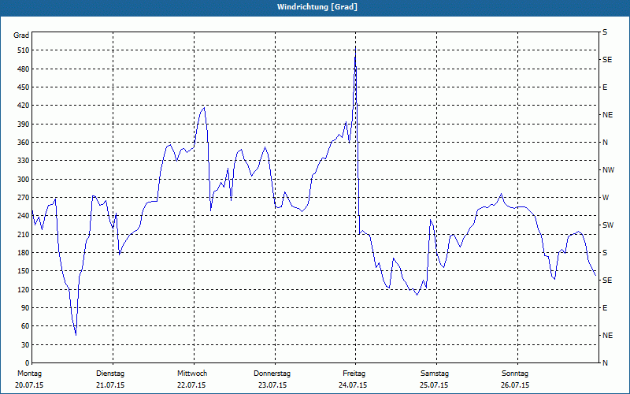Pick the '420' y-axis value
Image resolution: width=630 pixels, height=394 pixels.
point(24,106)
